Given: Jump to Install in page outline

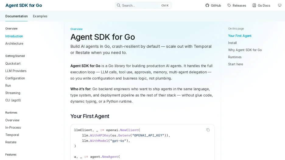Looking at the screenshot, I should (232, 43).
